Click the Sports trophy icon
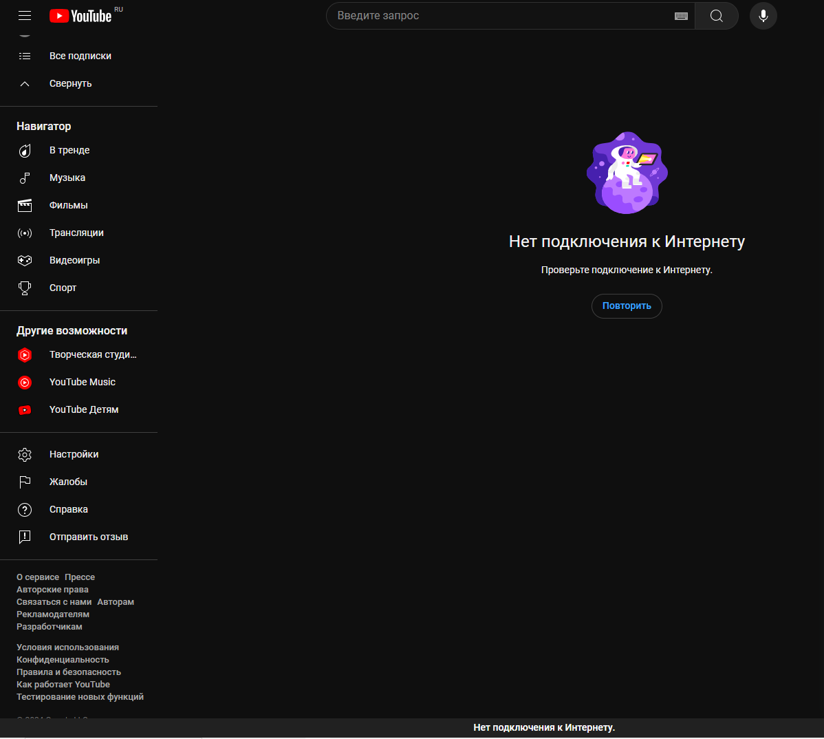 [25, 288]
